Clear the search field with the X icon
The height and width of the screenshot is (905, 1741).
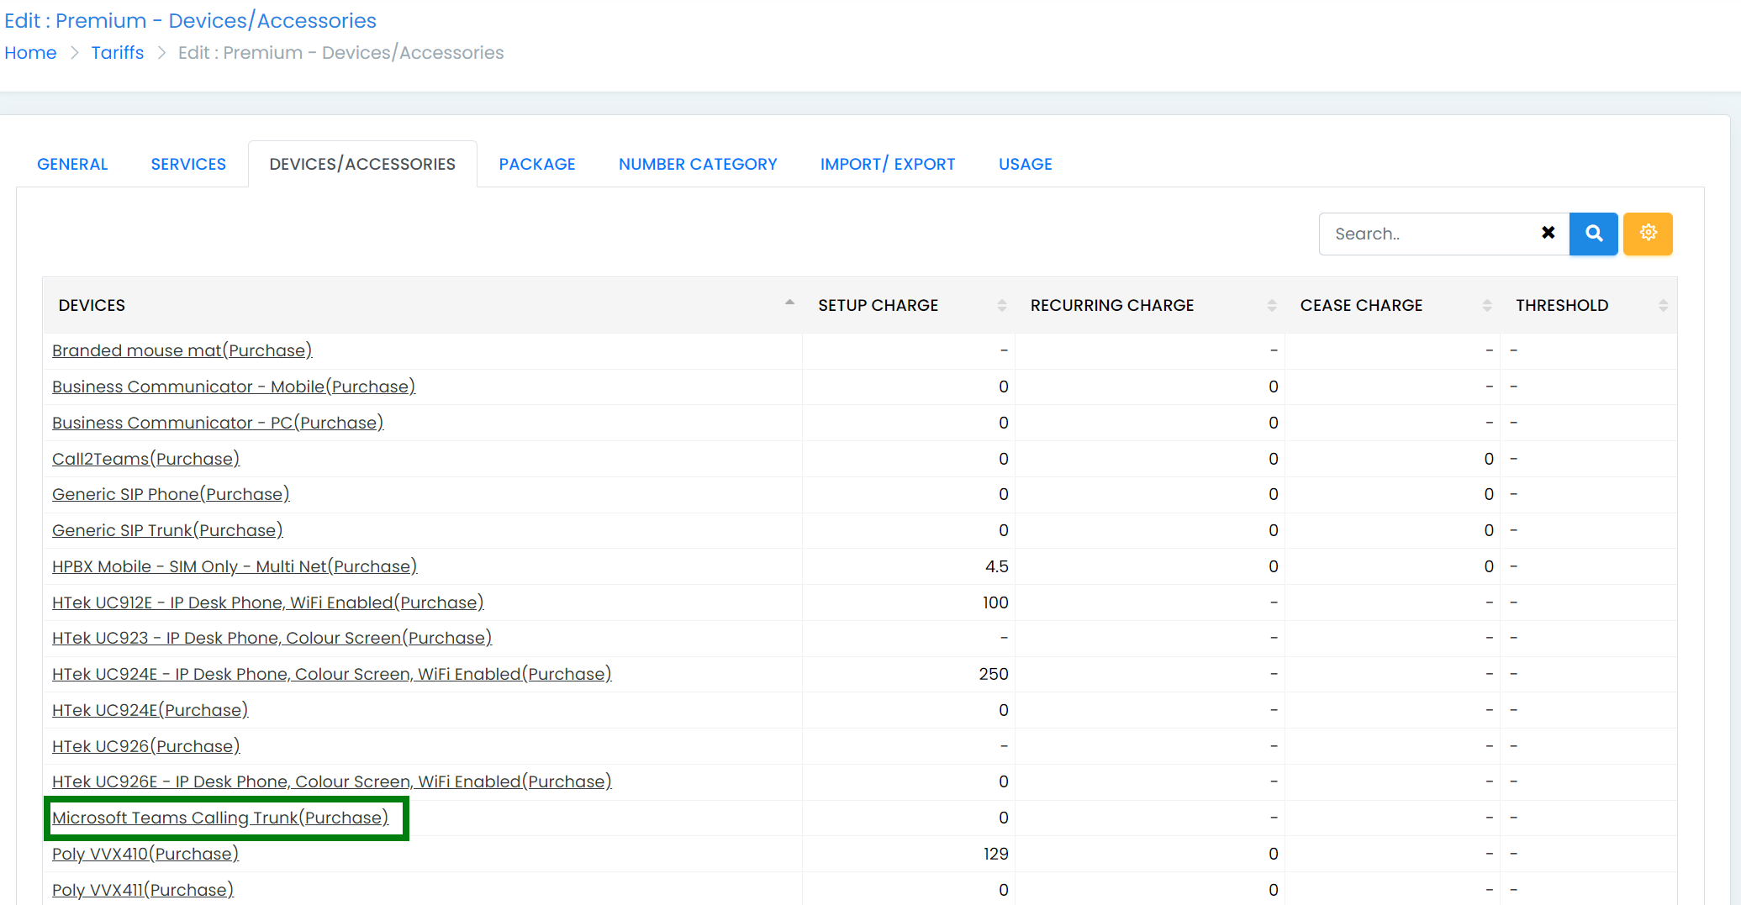[x=1548, y=233]
